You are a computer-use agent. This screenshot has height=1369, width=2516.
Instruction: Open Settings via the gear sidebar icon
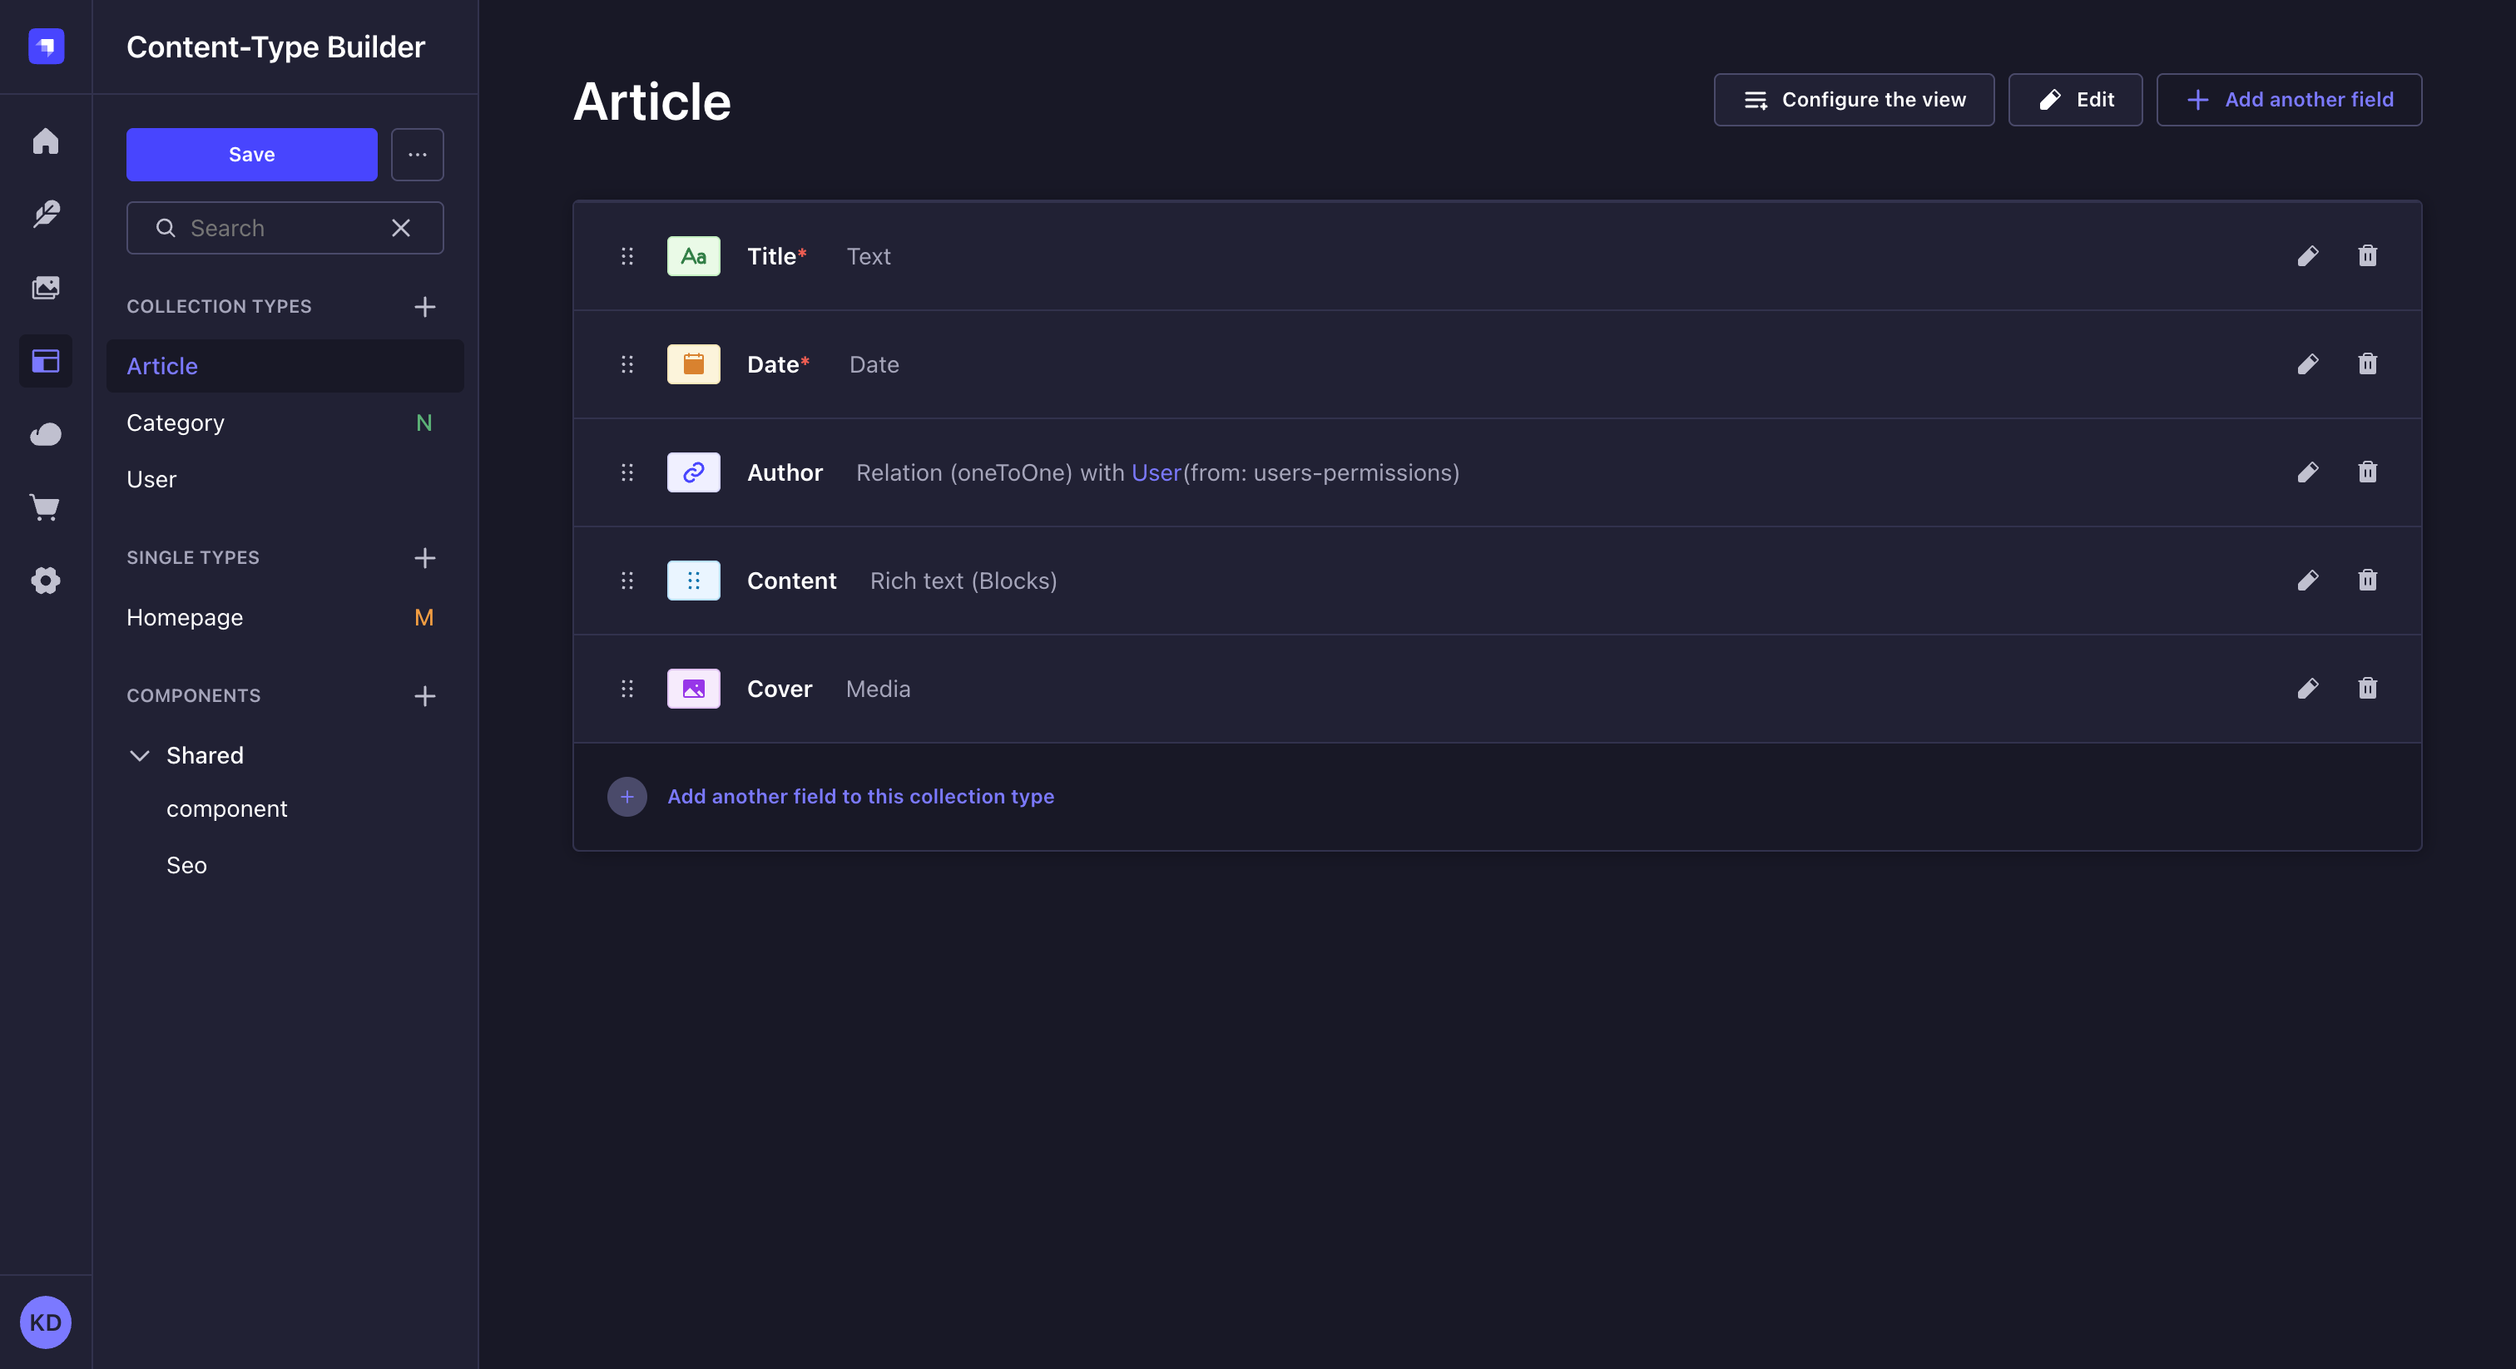(45, 580)
